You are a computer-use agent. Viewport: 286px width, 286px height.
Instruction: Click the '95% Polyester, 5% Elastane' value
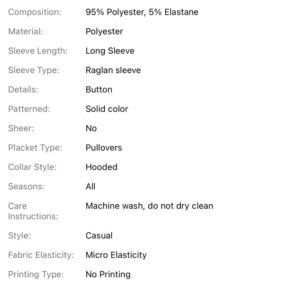(142, 12)
